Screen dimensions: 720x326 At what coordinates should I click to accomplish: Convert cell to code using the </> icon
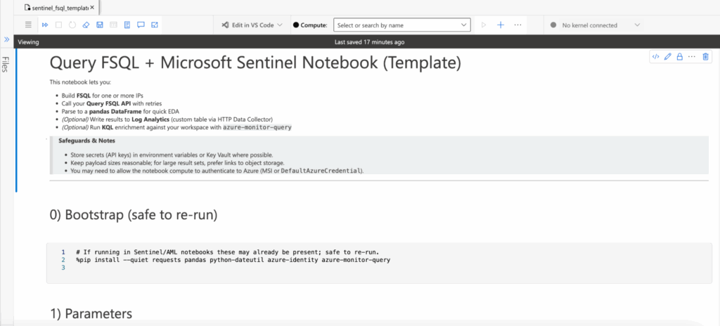pyautogui.click(x=656, y=57)
